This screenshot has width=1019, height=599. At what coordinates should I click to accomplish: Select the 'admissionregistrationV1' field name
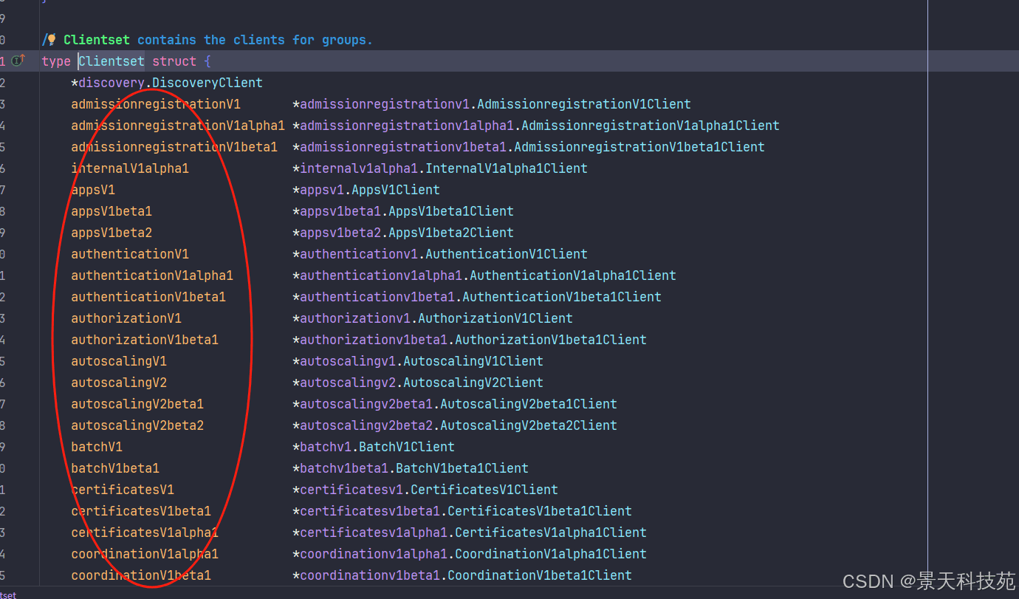156,104
